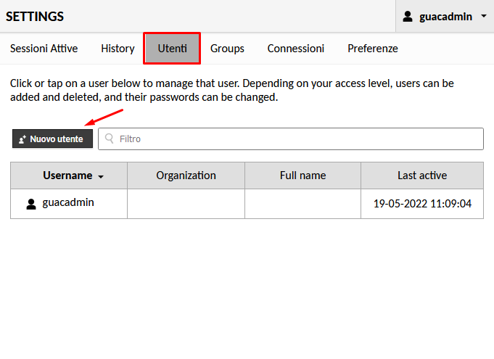Switch to Preferenze tab
Viewport: 494px width, 359px height.
(x=373, y=49)
